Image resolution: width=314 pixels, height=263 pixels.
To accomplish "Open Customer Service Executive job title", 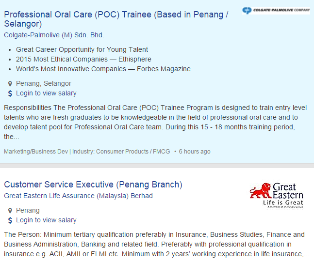I will tap(93, 185).
